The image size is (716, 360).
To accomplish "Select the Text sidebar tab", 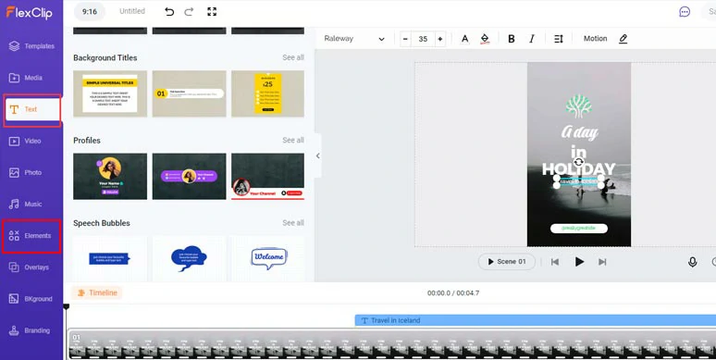I will pos(32,109).
